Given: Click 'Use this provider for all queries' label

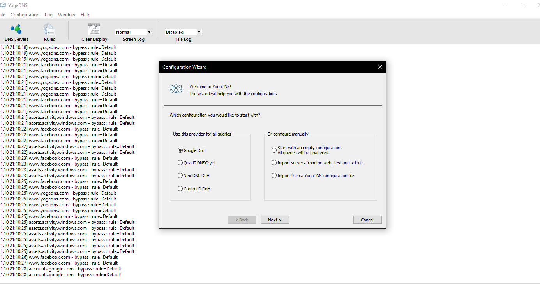Looking at the screenshot, I should (202, 134).
